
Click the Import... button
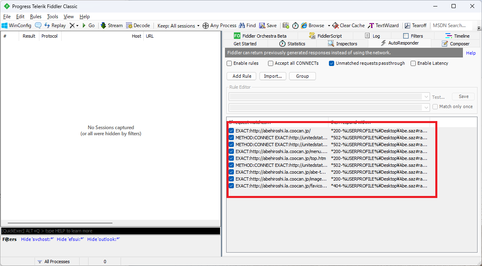[273, 76]
